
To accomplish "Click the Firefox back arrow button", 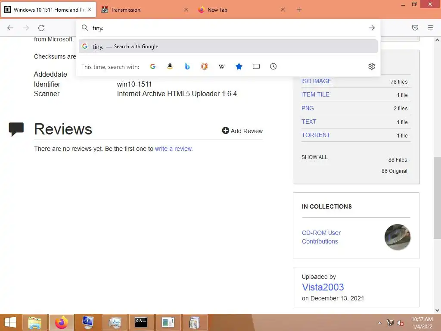I will (10, 28).
